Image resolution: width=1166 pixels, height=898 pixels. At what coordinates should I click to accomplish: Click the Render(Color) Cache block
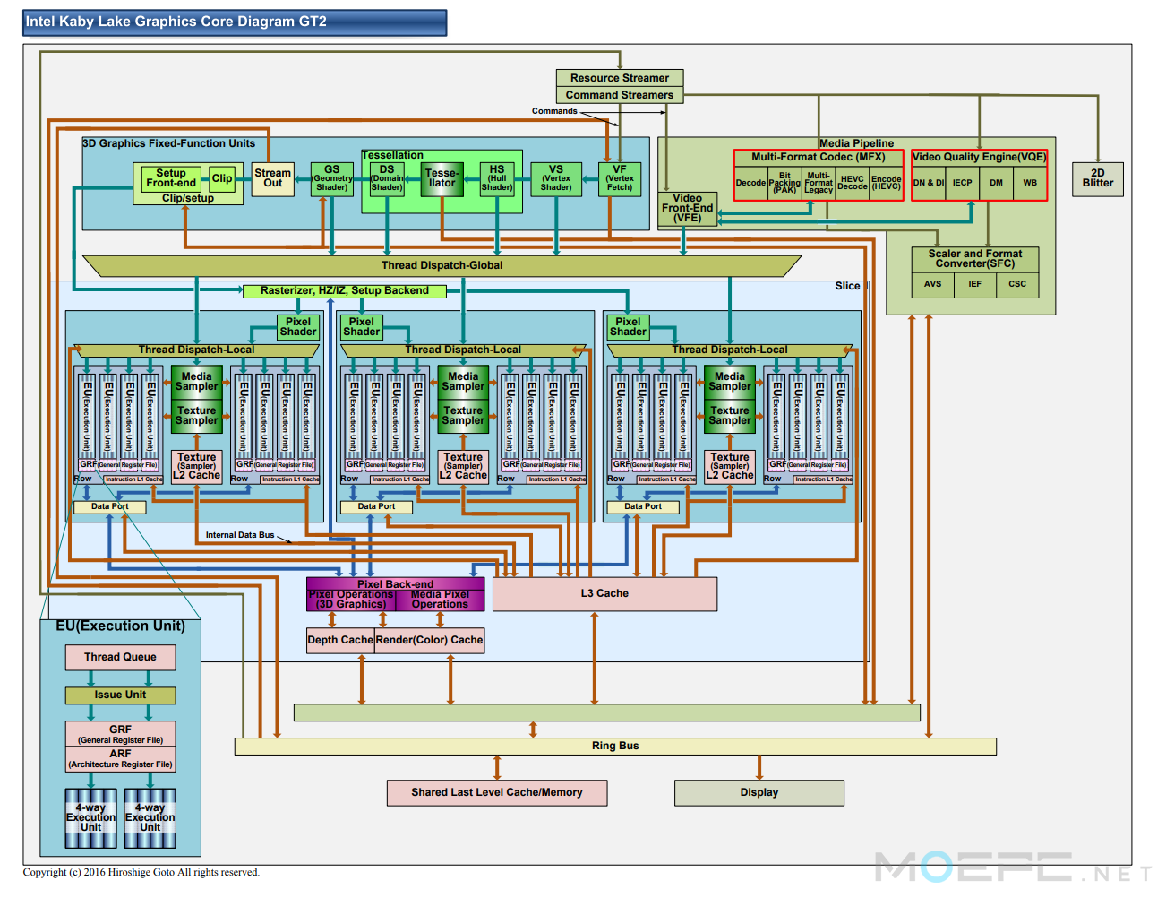(430, 640)
